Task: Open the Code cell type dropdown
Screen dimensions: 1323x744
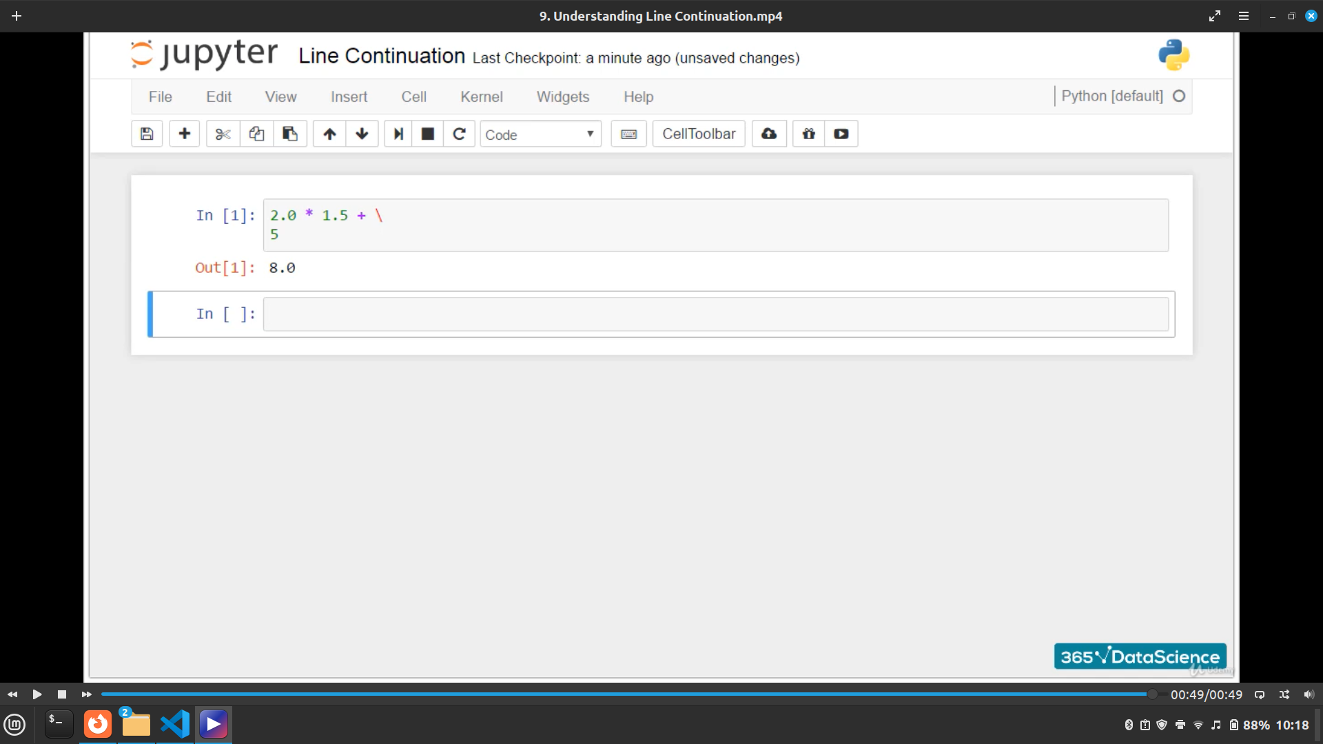Action: pos(540,134)
